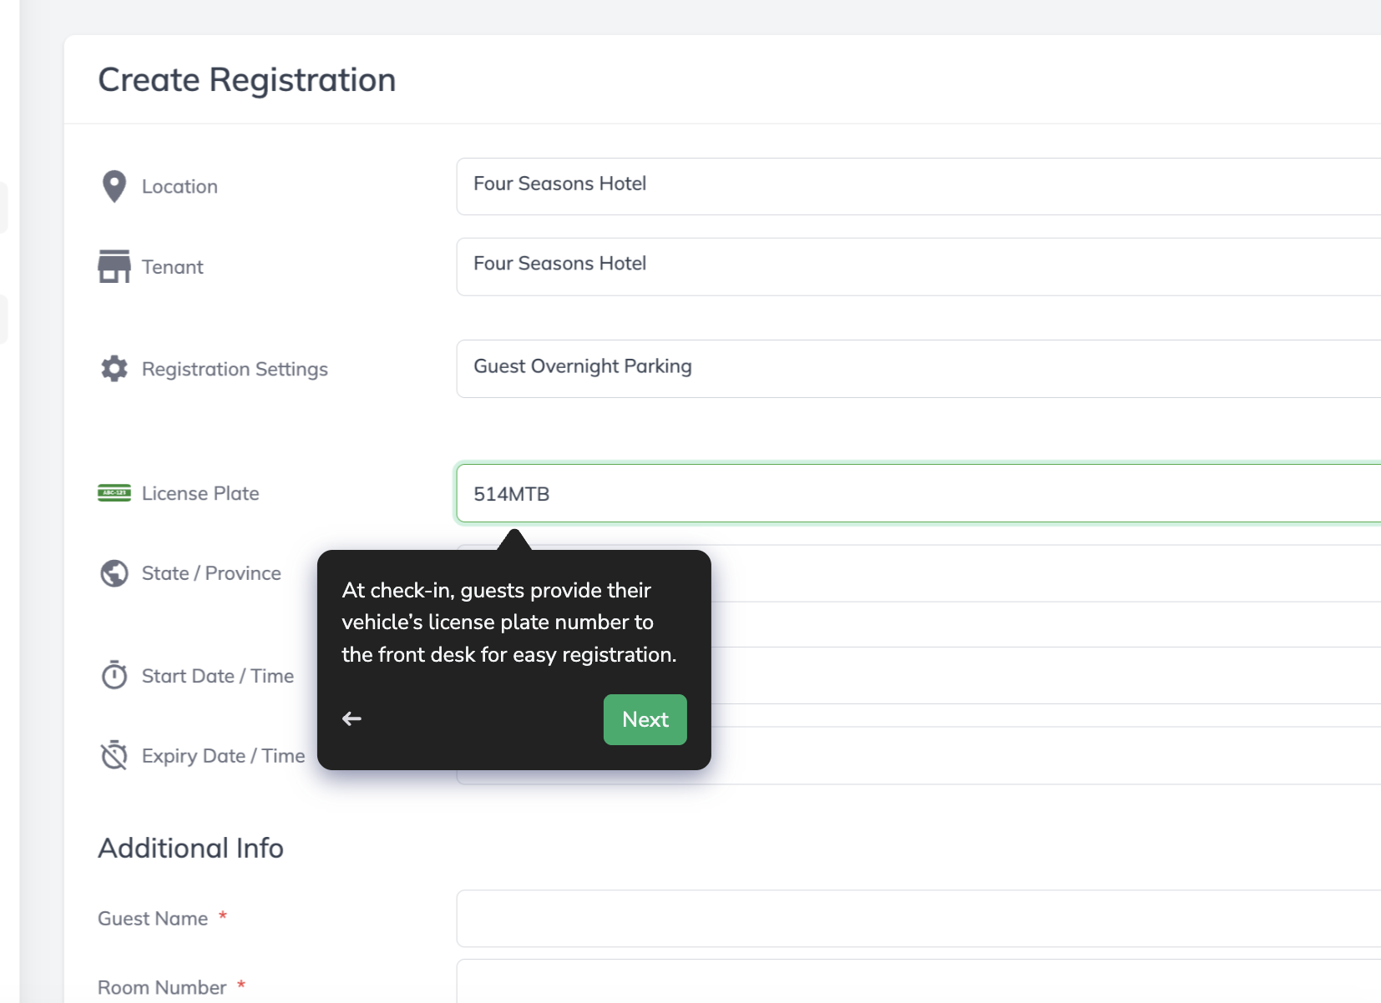Click the State / Province label
The image size is (1381, 1003).
211,573
